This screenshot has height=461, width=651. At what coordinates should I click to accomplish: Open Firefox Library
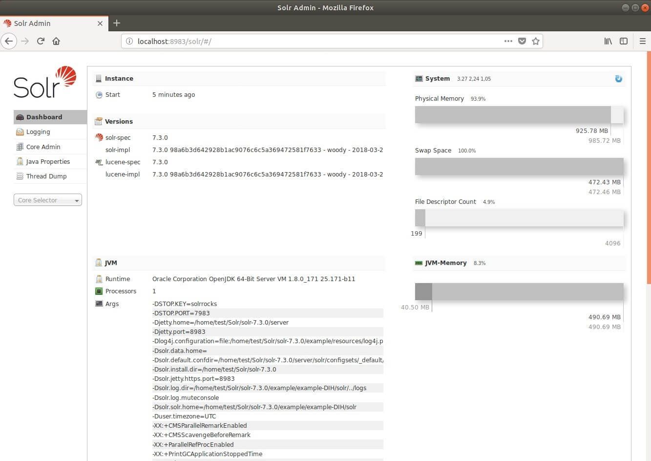pos(608,41)
